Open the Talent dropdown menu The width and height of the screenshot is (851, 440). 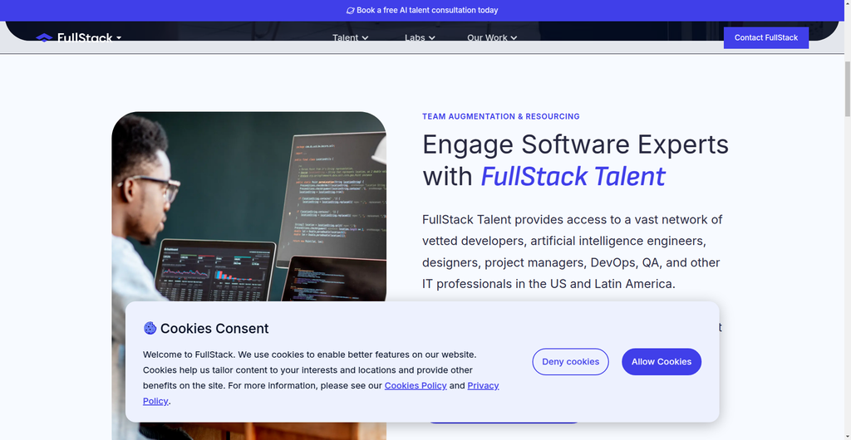pos(350,37)
